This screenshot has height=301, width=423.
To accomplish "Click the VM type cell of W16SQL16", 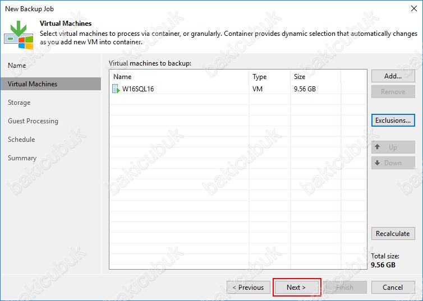I will 258,89.
